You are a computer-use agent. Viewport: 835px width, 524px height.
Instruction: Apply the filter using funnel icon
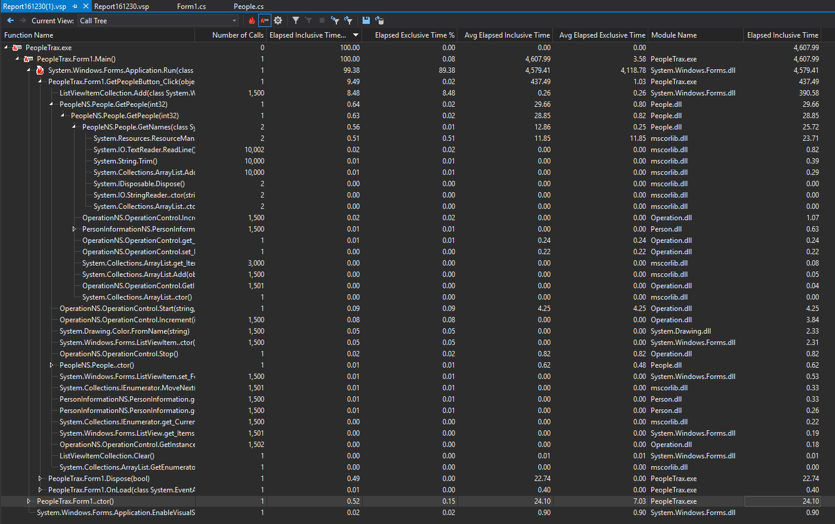[296, 20]
